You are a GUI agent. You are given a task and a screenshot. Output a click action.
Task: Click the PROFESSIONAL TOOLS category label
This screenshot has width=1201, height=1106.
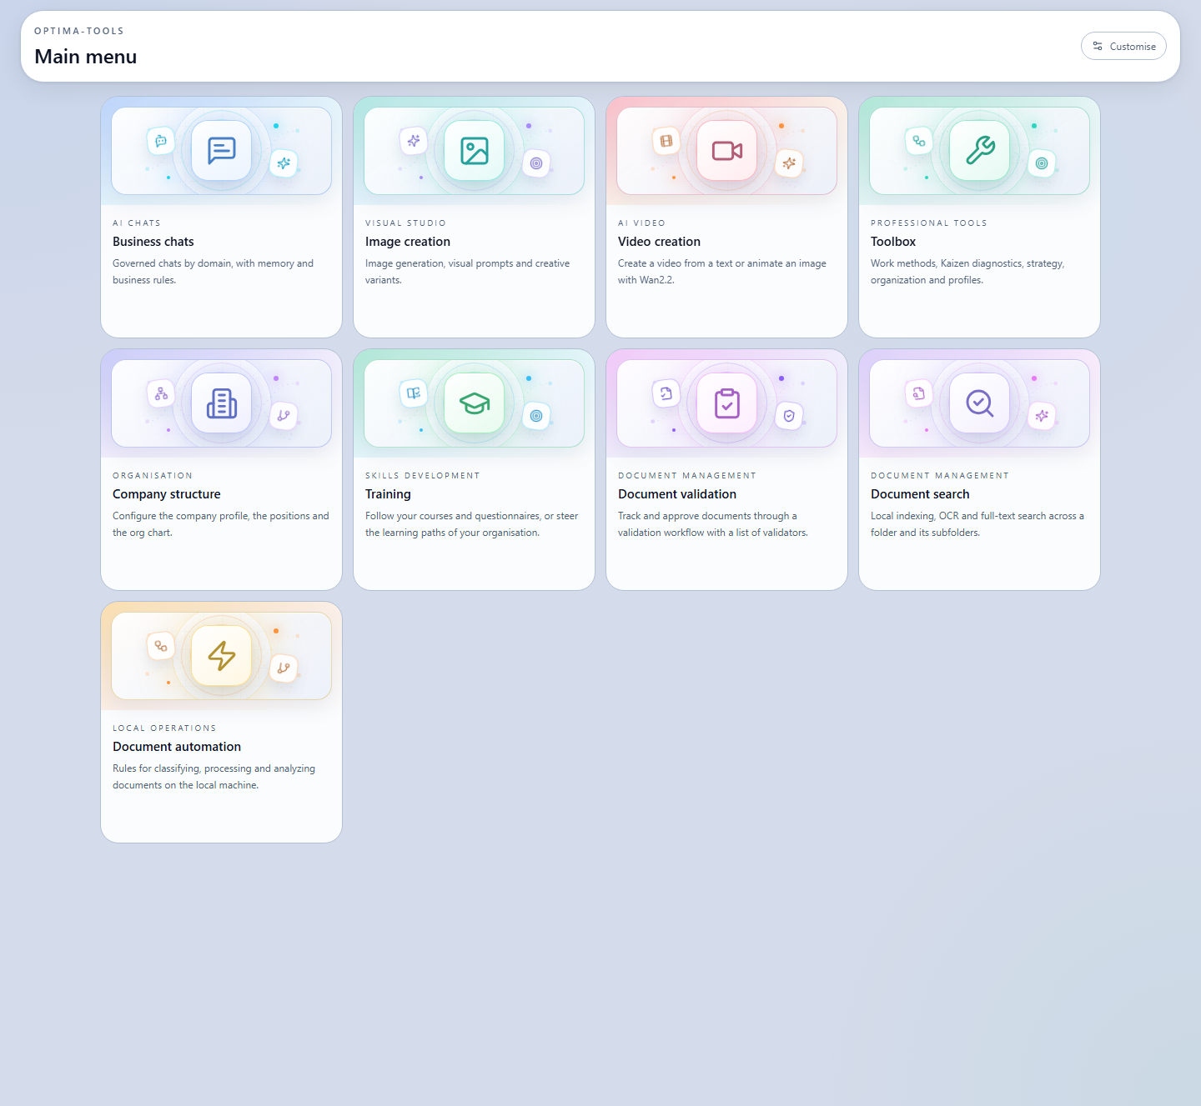(928, 223)
